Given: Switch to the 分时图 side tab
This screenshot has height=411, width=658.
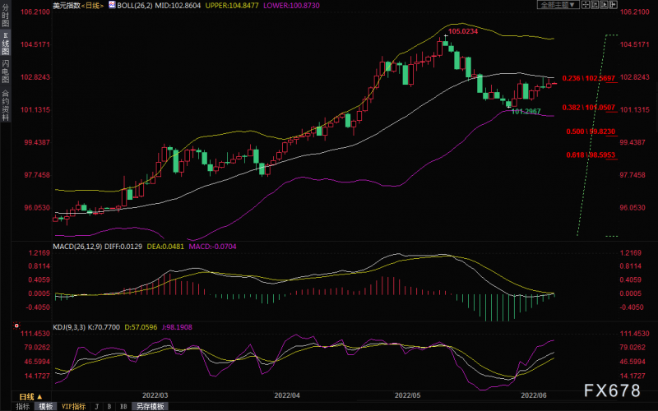Looking at the screenshot, I should pos(5,16).
